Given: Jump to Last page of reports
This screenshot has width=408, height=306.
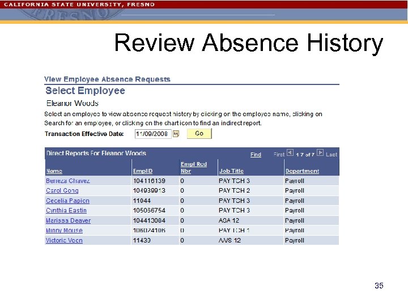Looking at the screenshot, I should pyautogui.click(x=331, y=155).
